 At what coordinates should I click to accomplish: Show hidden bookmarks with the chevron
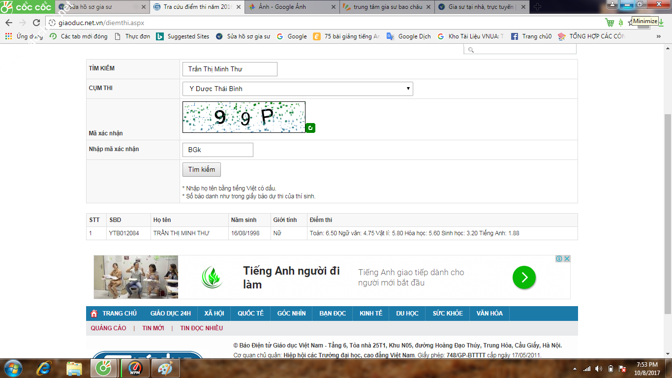[659, 36]
